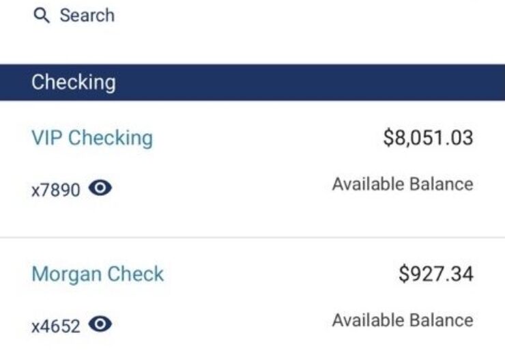
Task: Click blank area right of Search field
Action: 309,16
